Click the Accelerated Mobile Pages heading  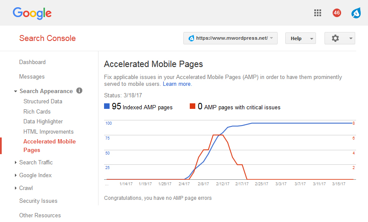(x=154, y=64)
